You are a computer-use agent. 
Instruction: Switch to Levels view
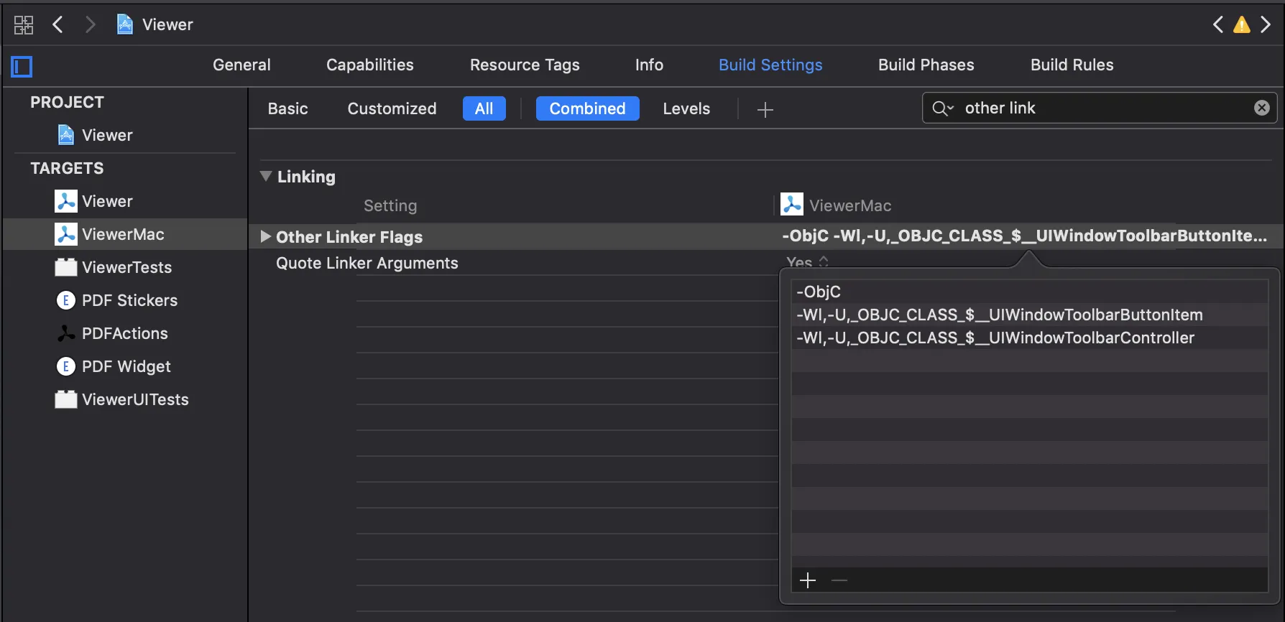click(686, 108)
